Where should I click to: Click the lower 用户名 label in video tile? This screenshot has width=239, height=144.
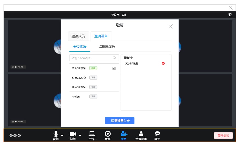point(20,122)
